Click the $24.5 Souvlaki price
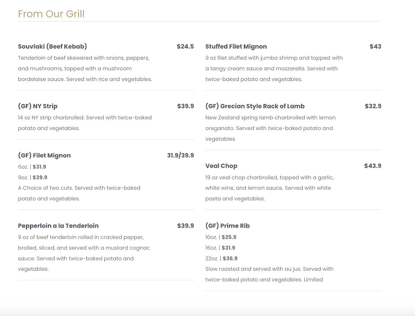Viewport: 415px width, 316px height. click(185, 46)
